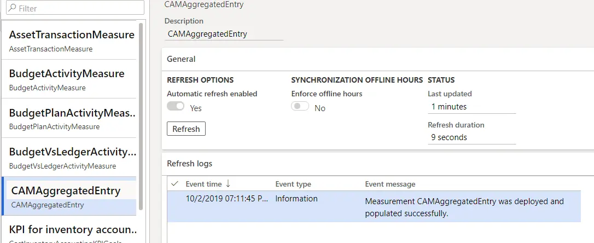Click the STATUS heading
Screen dimensions: 594x243
pos(441,80)
